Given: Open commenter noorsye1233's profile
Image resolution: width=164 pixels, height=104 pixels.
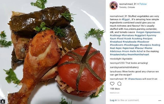Looking at the screenshot, I should [x=117, y=63].
